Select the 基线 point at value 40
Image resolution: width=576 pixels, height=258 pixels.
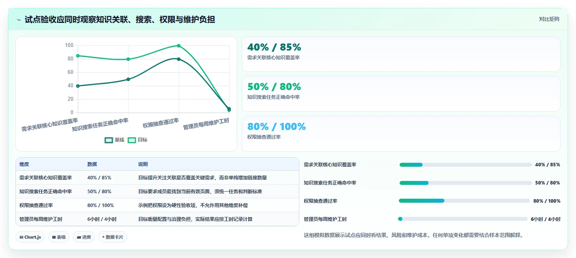point(78,86)
